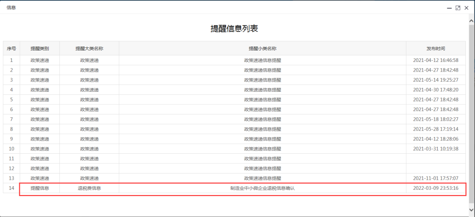
Task: Click 提醒类别 cell 政策速递 in row 3
Action: pos(40,80)
